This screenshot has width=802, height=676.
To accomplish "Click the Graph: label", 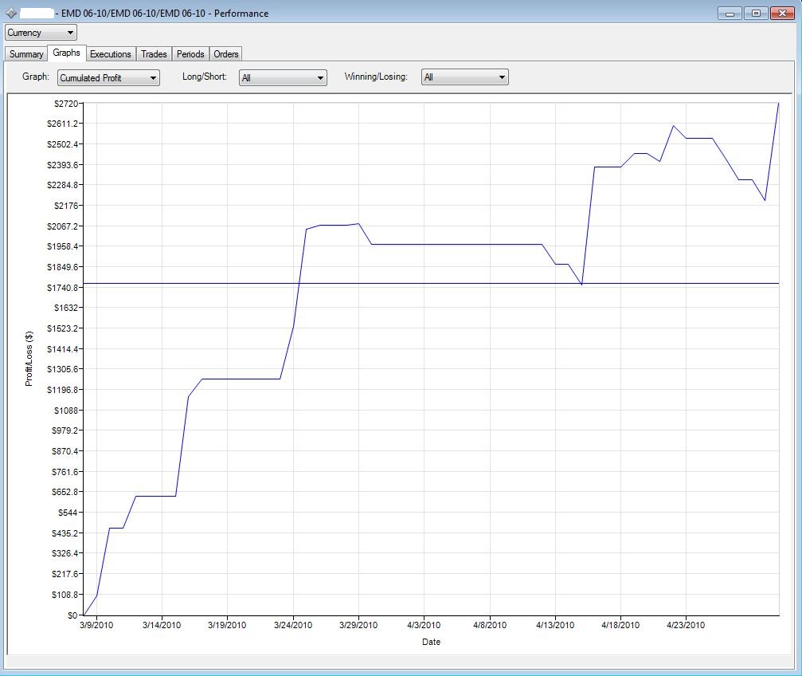I will coord(36,77).
